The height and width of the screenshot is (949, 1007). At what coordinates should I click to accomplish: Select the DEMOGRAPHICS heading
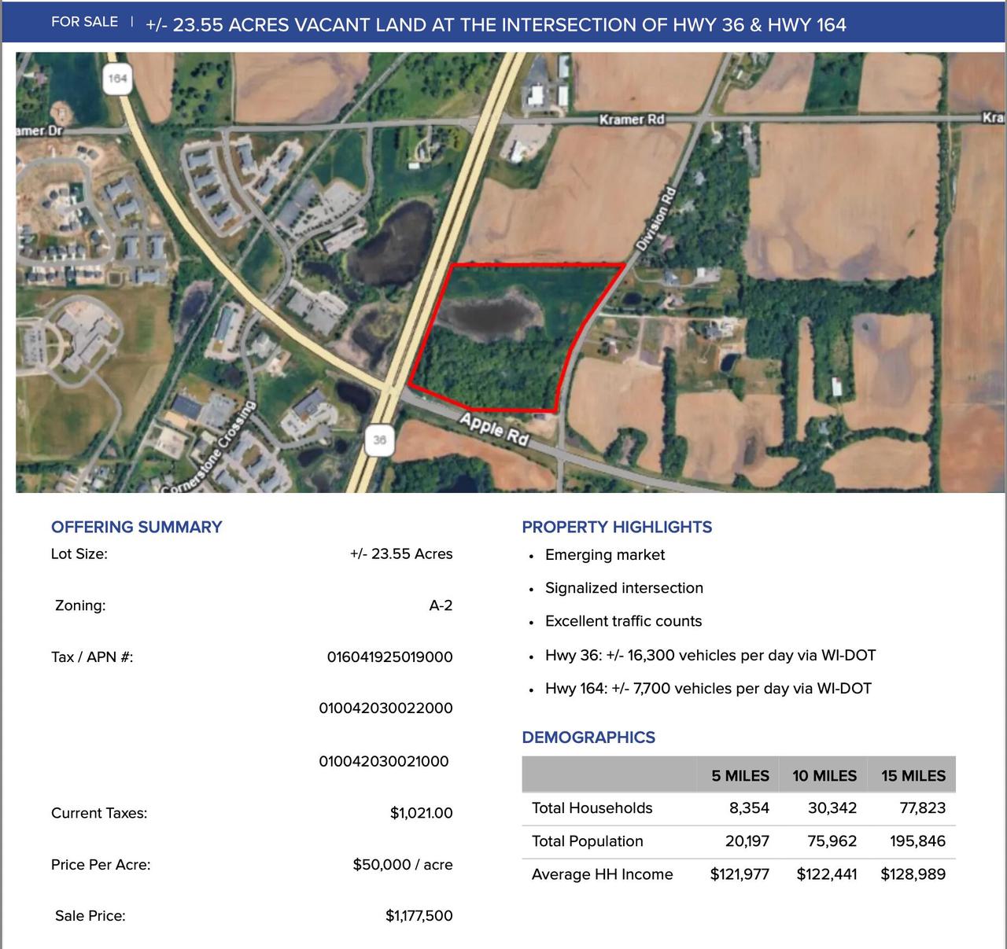588,737
